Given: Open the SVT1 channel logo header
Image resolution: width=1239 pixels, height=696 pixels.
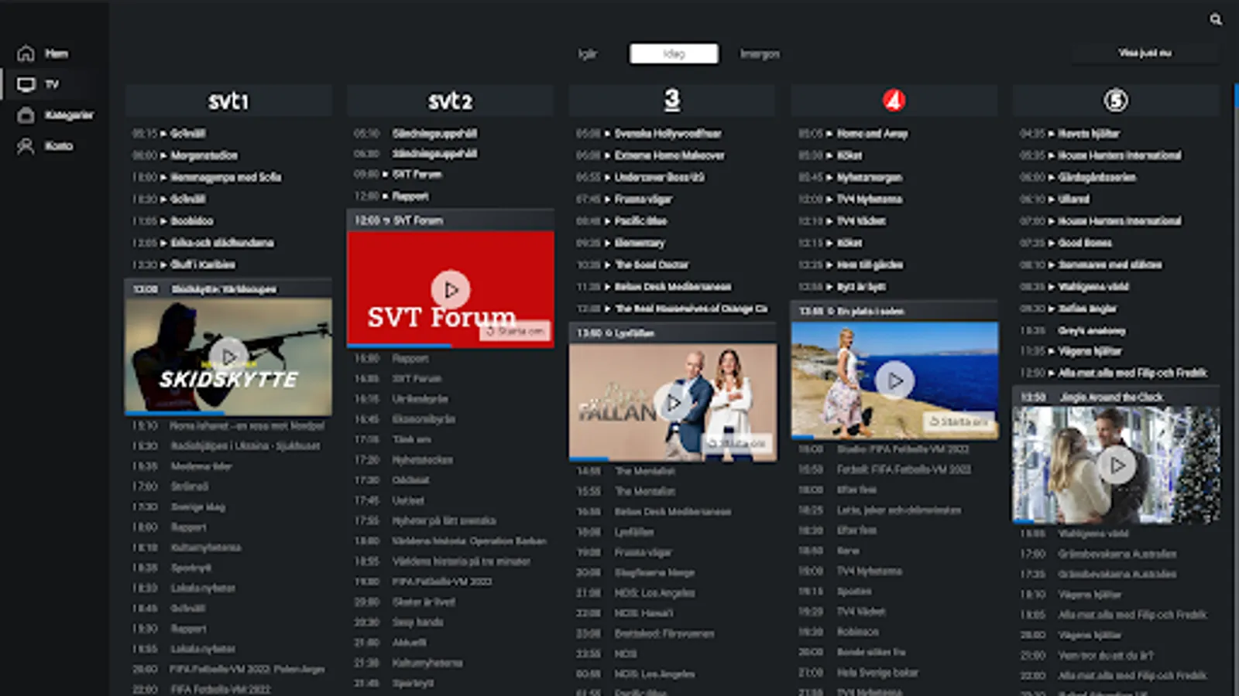Looking at the screenshot, I should click(x=228, y=101).
